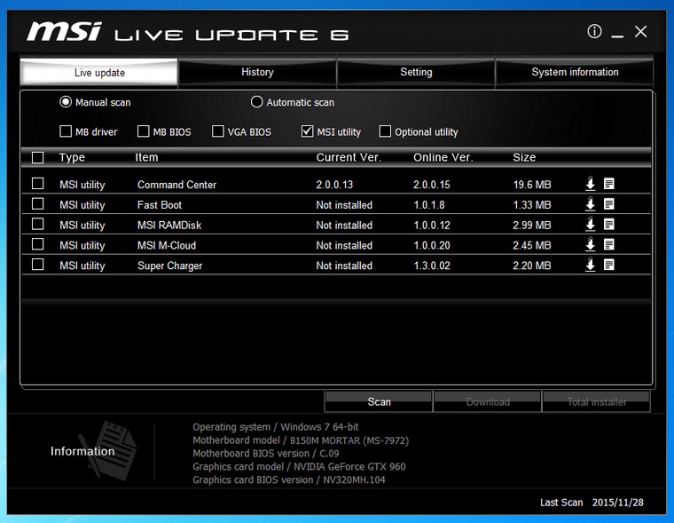Click the download icon for Super Charger
This screenshot has width=674, height=523.
590,265
